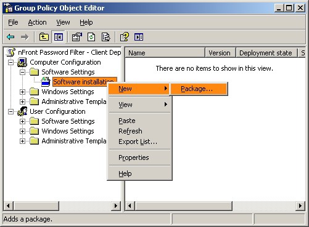The image size is (309, 227).
Task: Open the File menu
Action: click(x=13, y=22)
